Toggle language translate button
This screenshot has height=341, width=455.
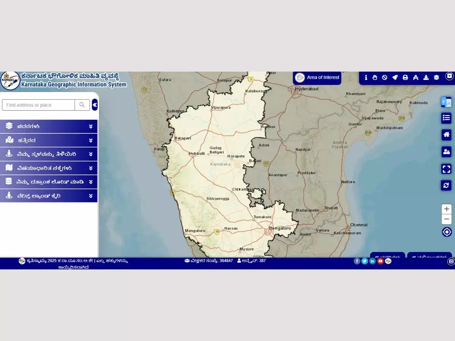pyautogui.click(x=446, y=102)
